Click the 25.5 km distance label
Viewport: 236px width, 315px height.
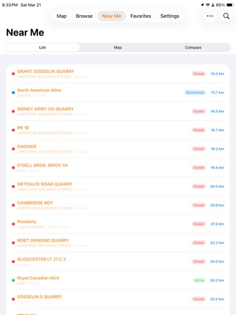217,299
